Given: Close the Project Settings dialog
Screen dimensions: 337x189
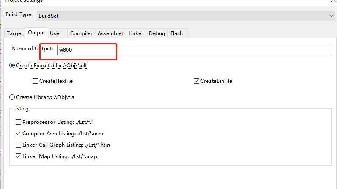Looking at the screenshot, I should click(x=333, y=1).
